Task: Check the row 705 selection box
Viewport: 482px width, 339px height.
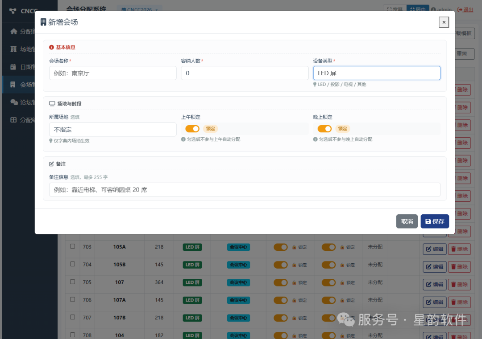Action: coord(73,282)
